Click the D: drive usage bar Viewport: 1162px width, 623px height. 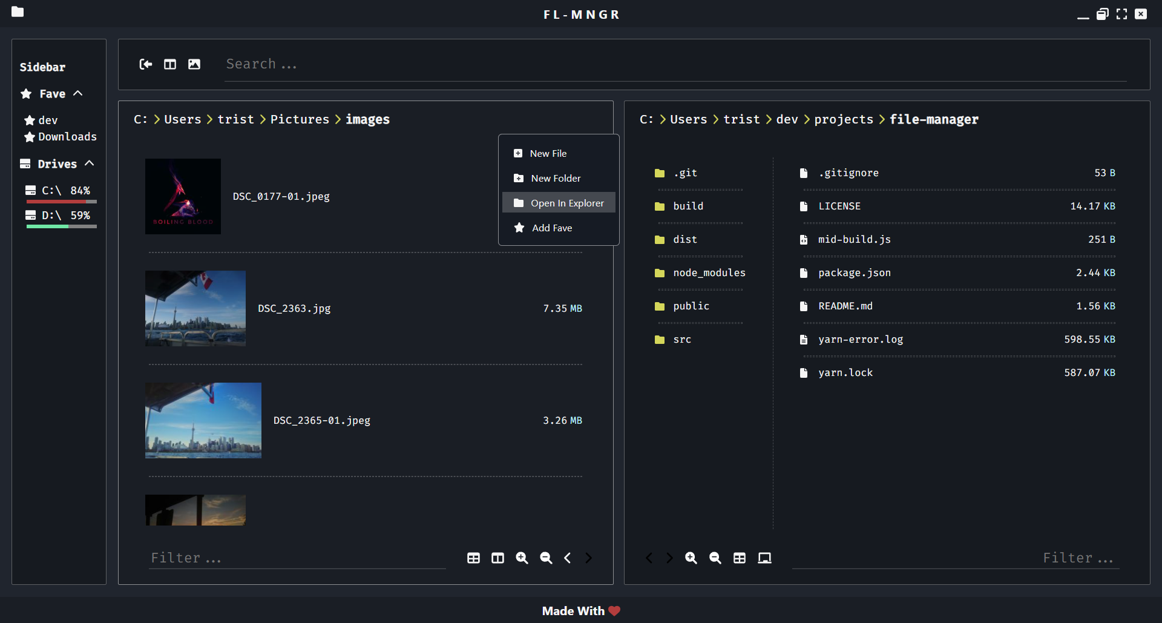(62, 226)
